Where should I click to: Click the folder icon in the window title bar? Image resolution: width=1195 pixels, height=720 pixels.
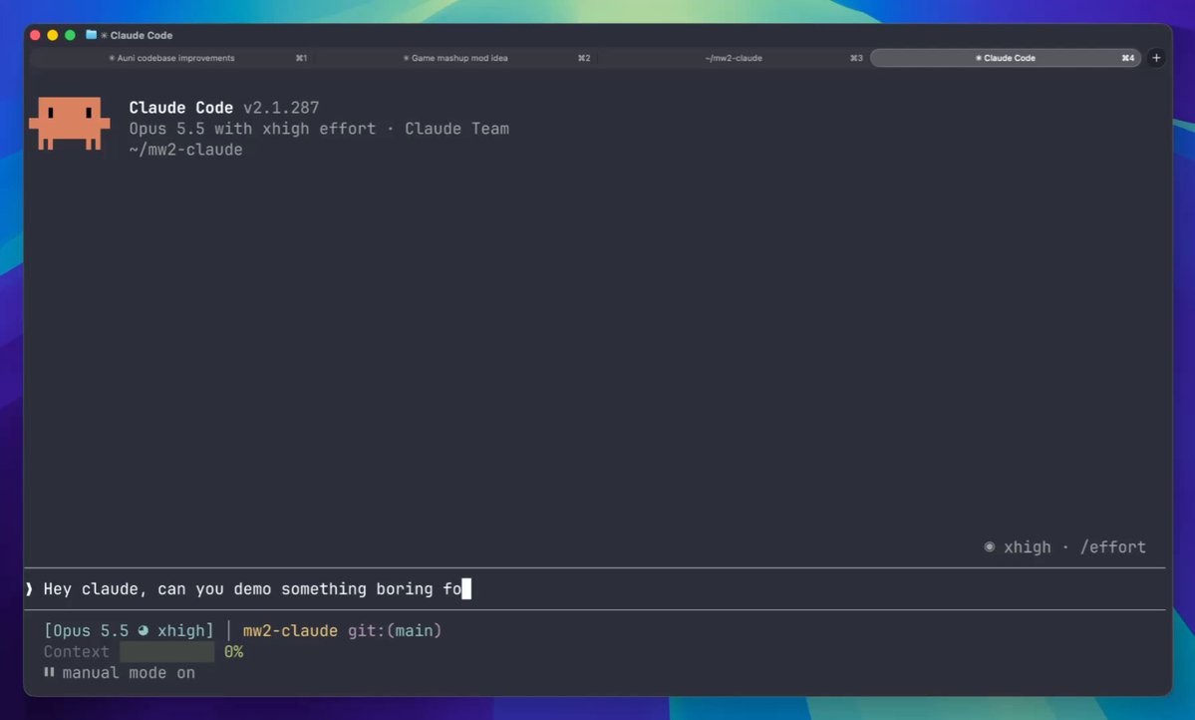point(91,35)
